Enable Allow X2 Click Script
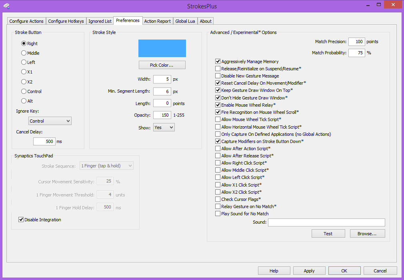 pyautogui.click(x=218, y=192)
